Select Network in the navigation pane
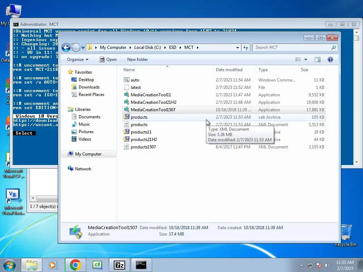 pyautogui.click(x=83, y=169)
